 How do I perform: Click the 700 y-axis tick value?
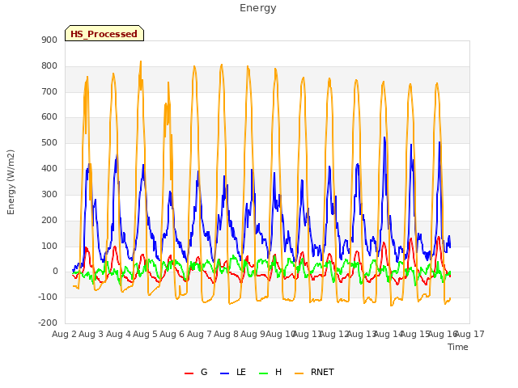point(49,91)
